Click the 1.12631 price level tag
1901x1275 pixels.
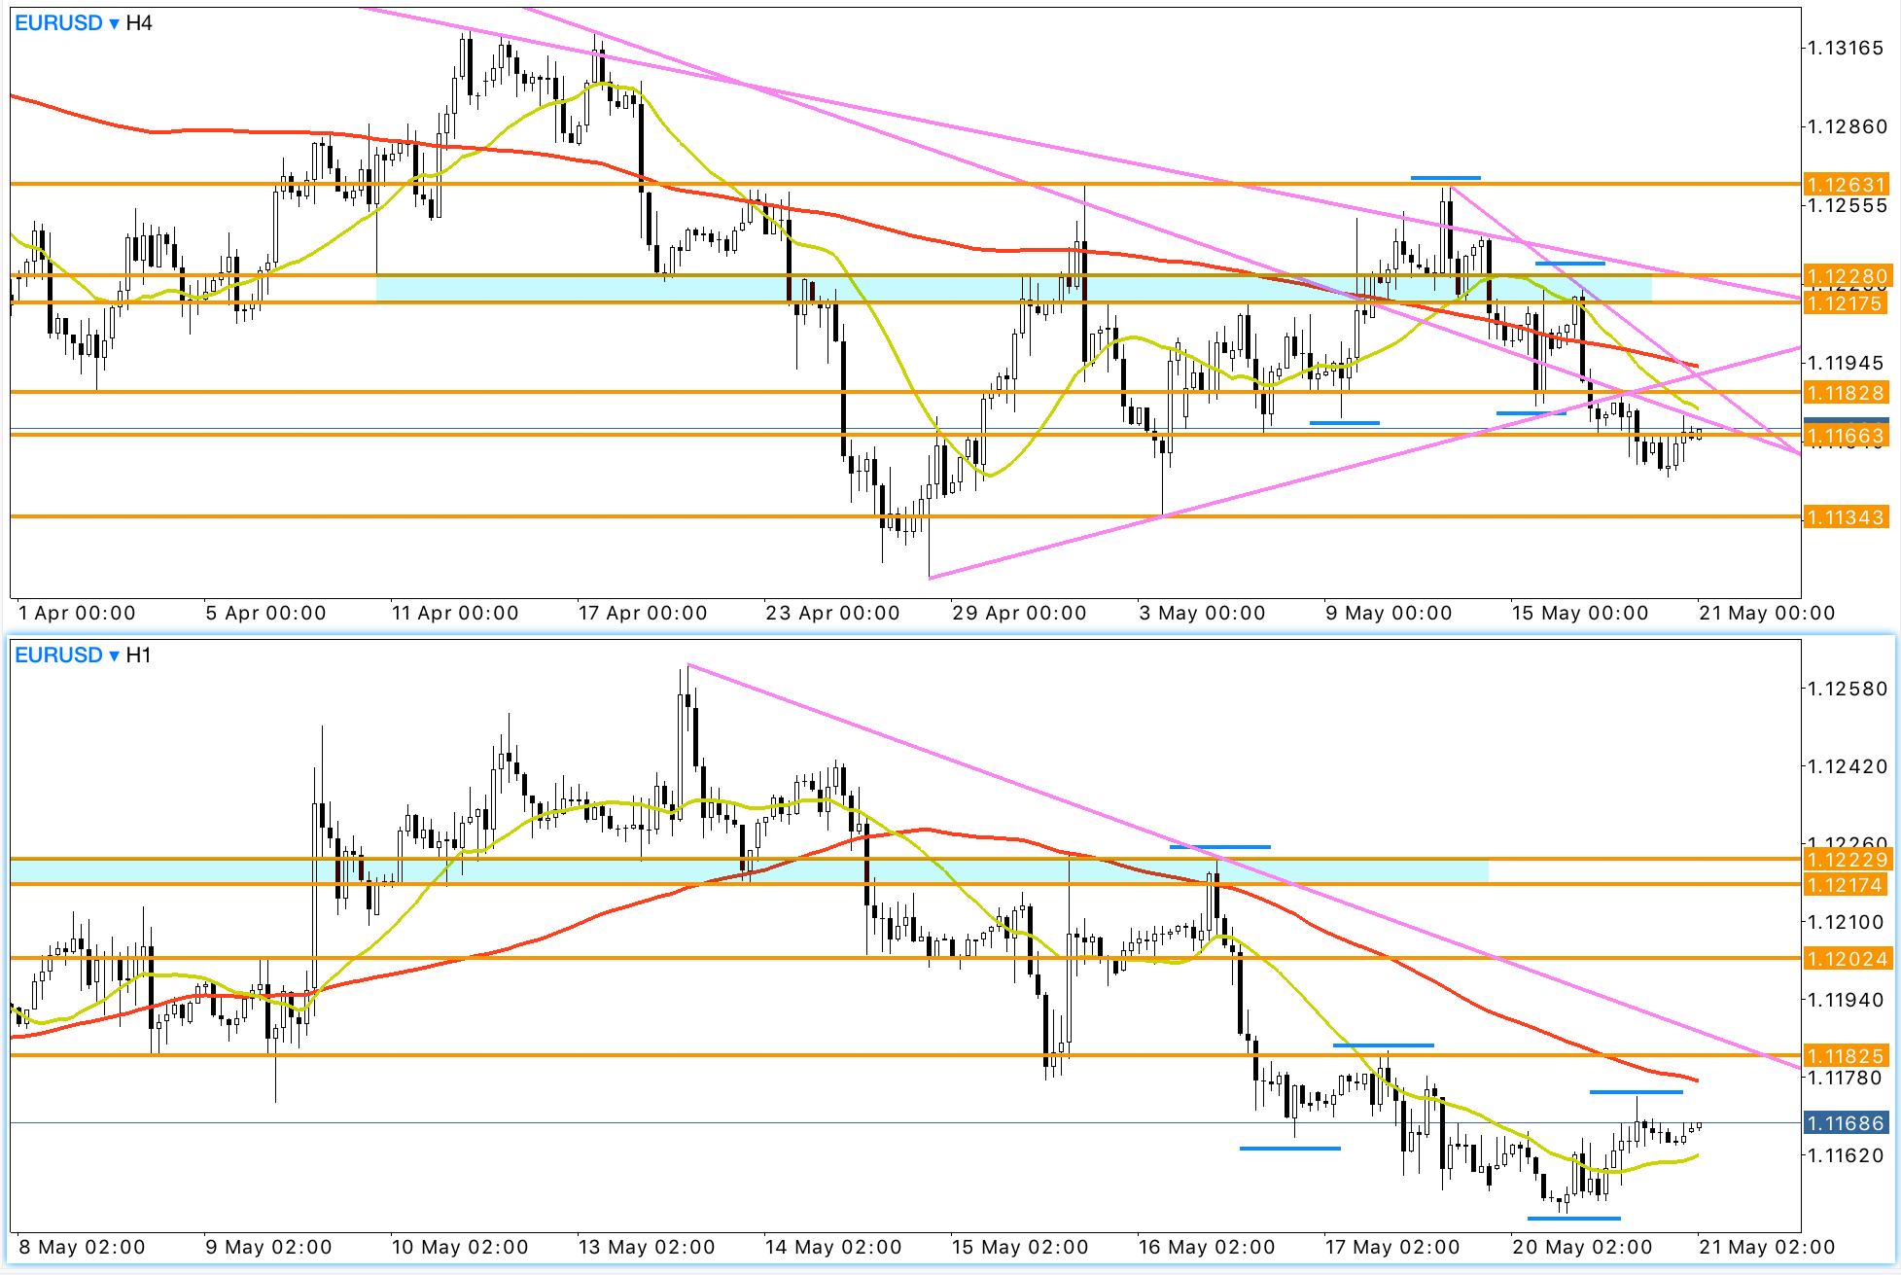(x=1846, y=185)
